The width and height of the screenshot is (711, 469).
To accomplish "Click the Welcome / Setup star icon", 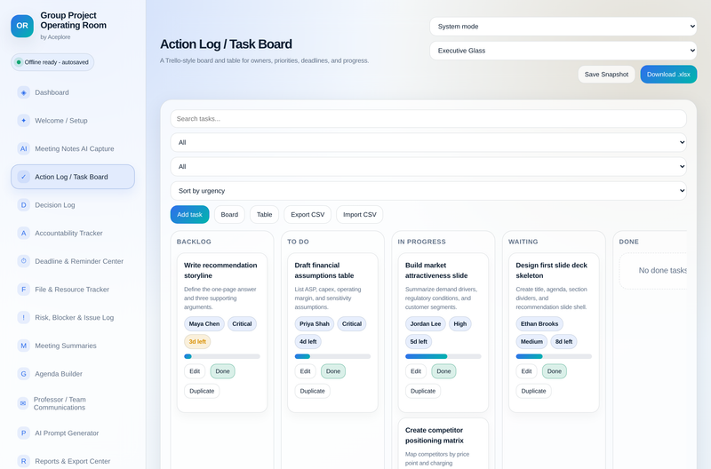I will [x=24, y=121].
